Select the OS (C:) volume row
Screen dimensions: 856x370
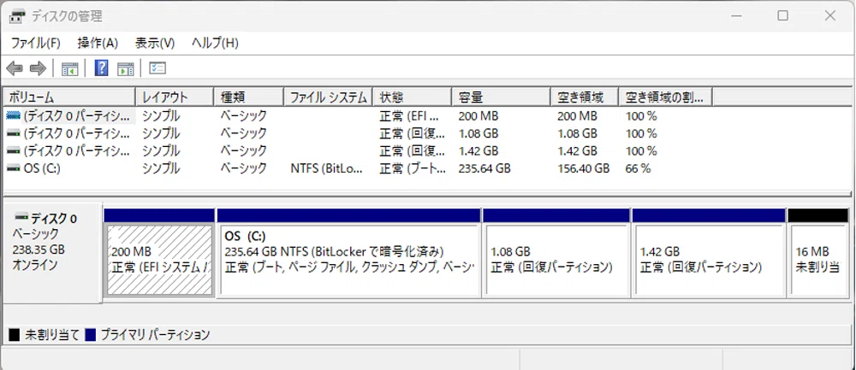(358, 168)
